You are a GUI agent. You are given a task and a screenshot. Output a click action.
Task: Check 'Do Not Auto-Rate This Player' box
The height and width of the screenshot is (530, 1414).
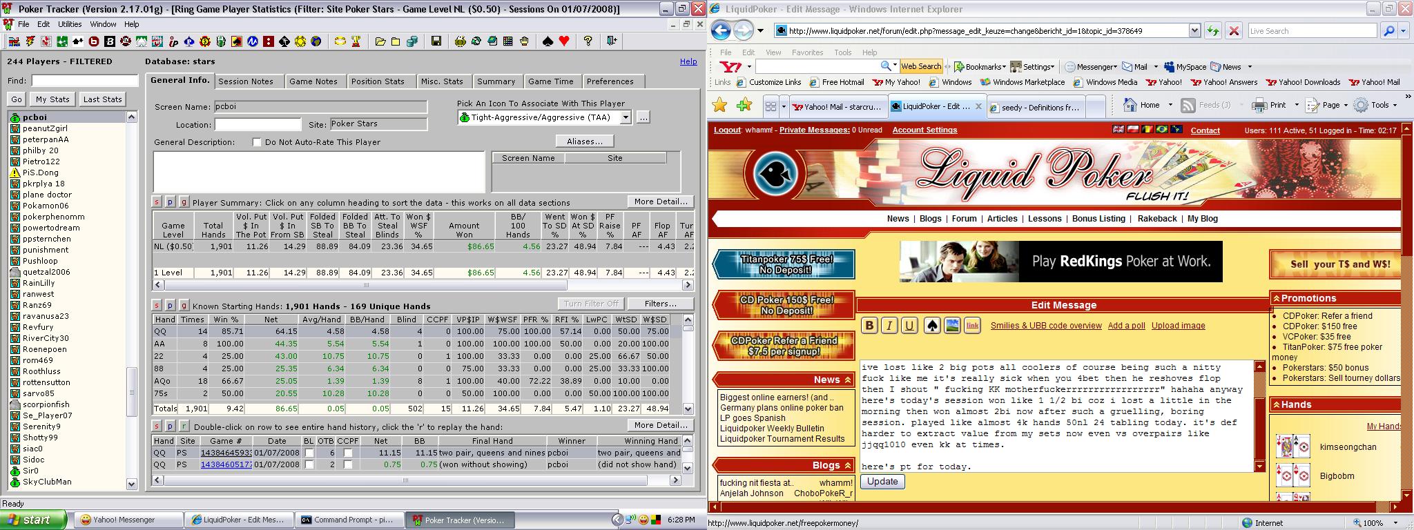(x=257, y=142)
